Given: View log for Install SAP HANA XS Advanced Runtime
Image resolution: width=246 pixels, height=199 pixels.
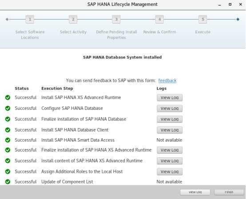Looking at the screenshot, I should click(170, 98).
